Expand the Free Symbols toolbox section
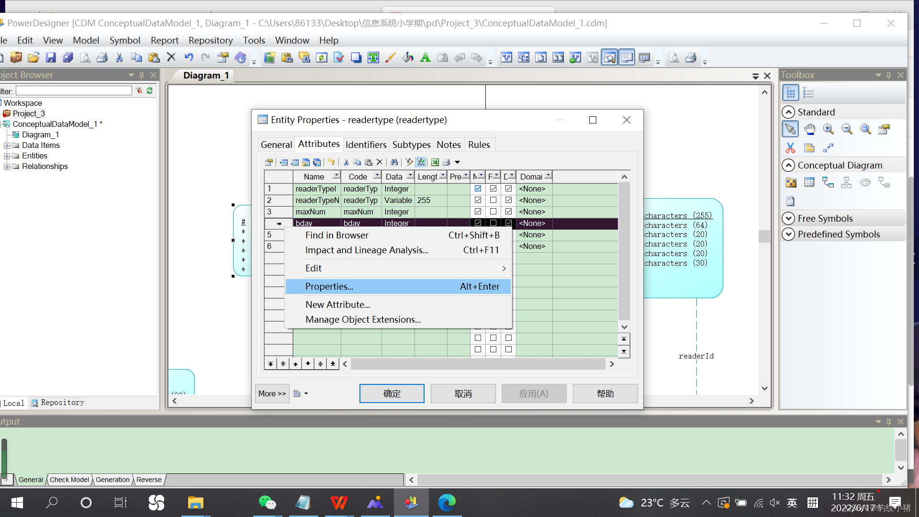919x517 pixels. pos(788,218)
